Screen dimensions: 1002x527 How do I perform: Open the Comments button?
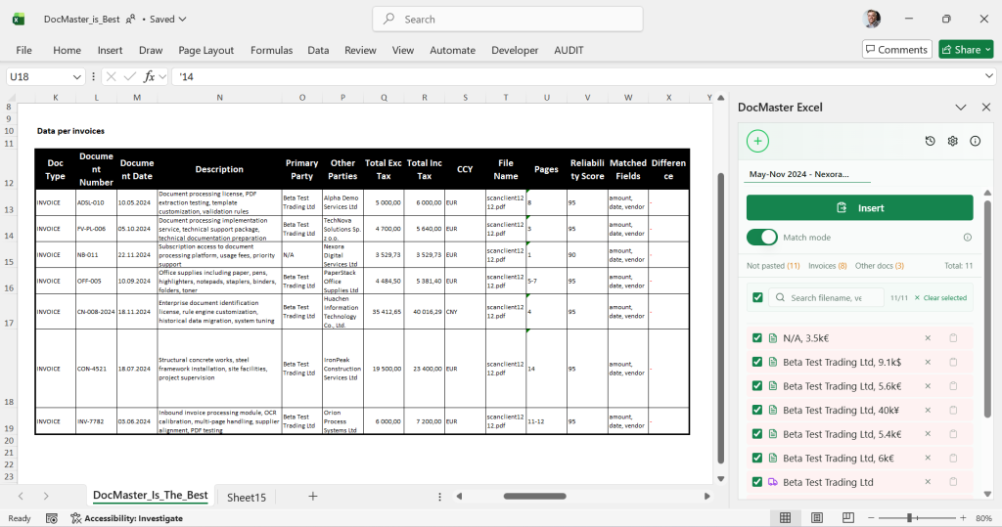[x=896, y=49]
